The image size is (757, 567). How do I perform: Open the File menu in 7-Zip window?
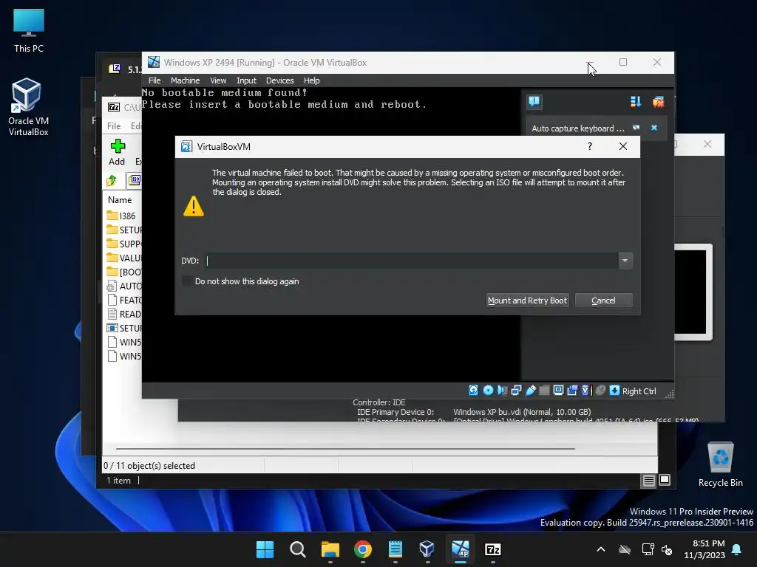[x=114, y=126]
